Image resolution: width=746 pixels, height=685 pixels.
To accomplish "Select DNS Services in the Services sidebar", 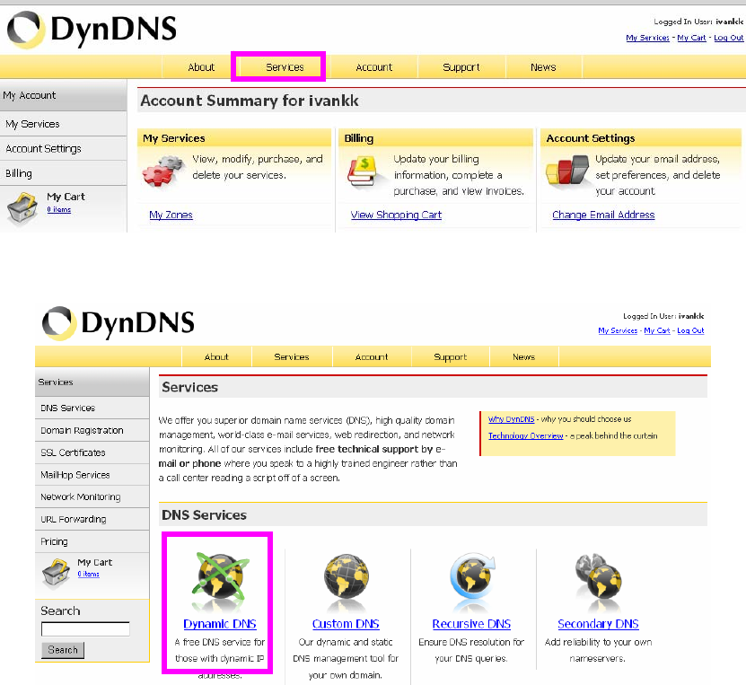I will pos(92,408).
